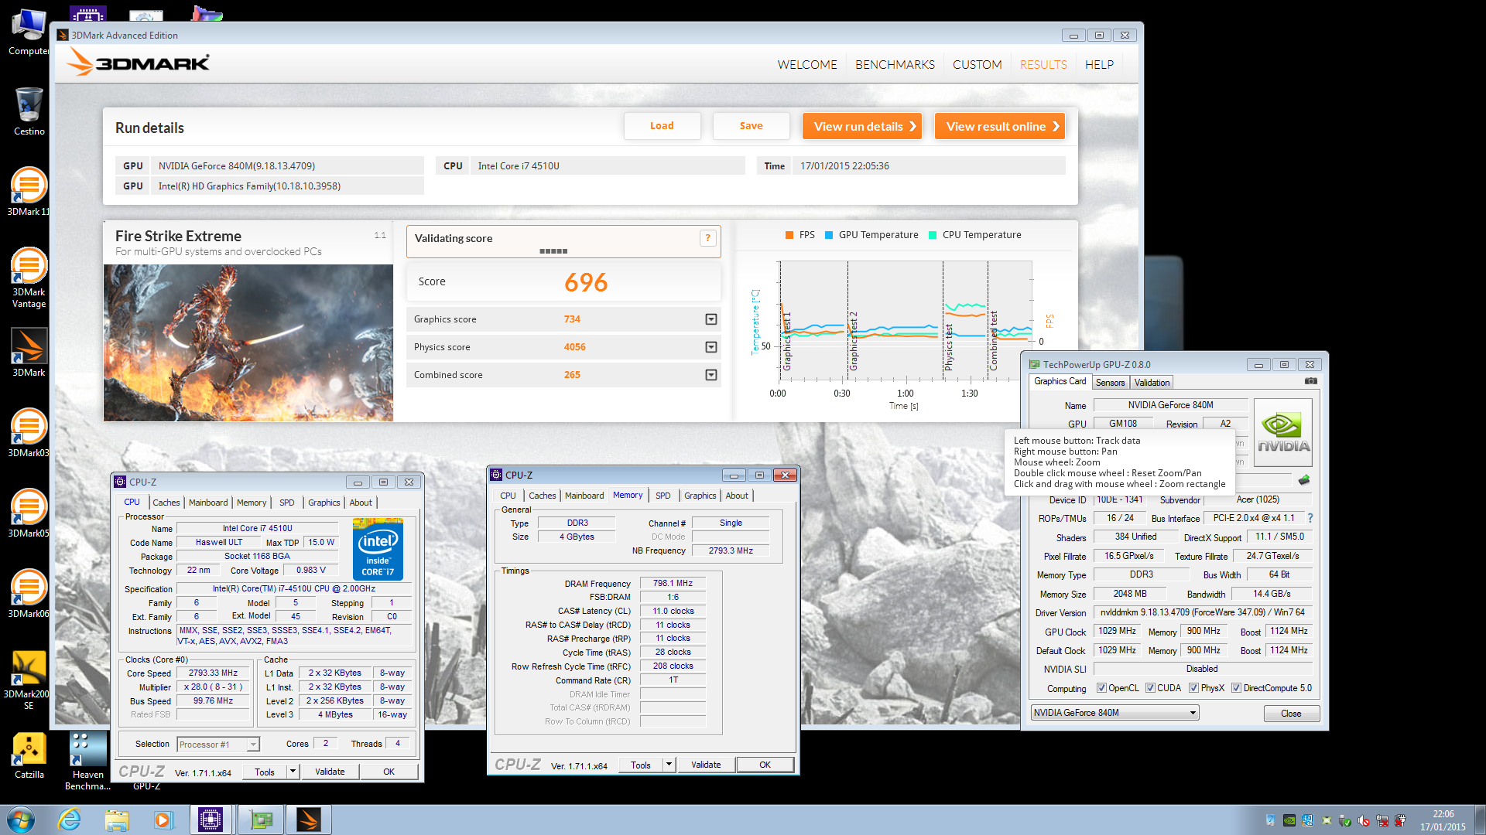Open the WELCOME tab in 3DMark

pyautogui.click(x=807, y=65)
